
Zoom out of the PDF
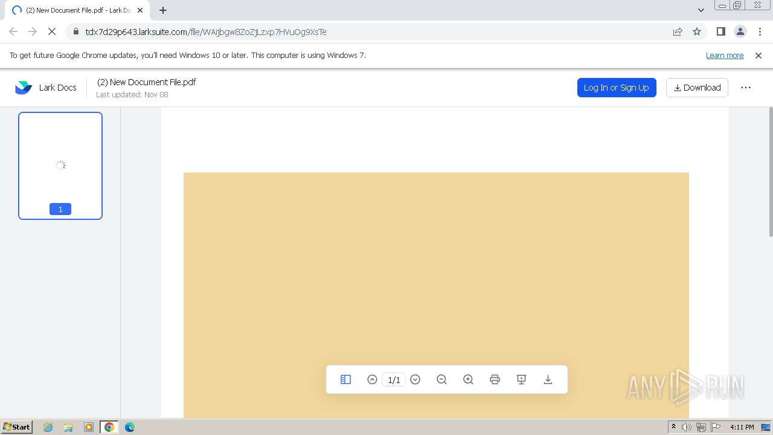441,379
